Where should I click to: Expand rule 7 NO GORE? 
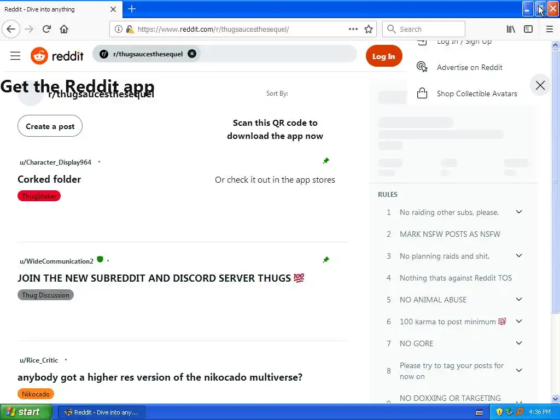[519, 343]
